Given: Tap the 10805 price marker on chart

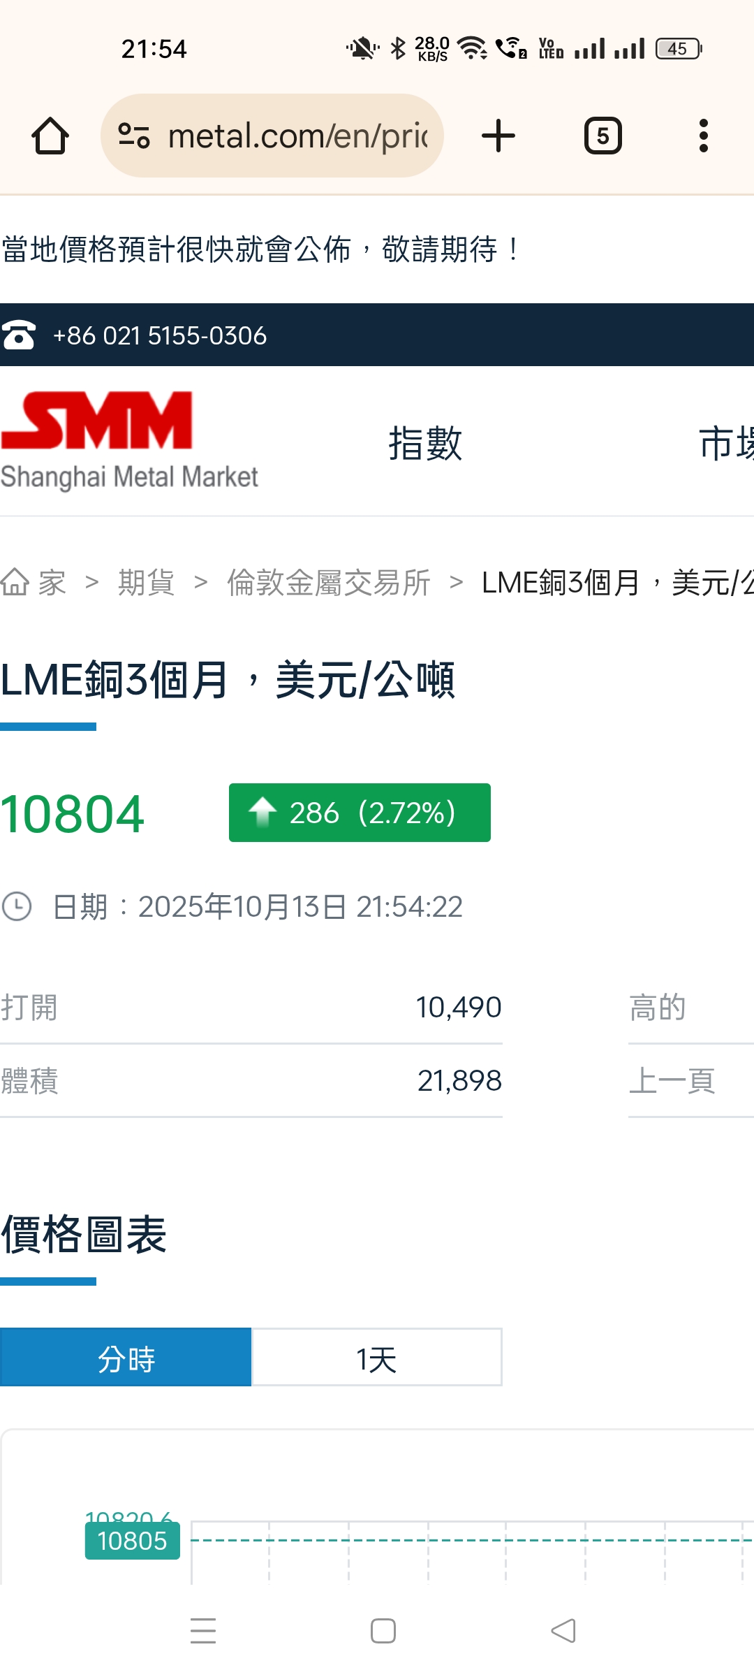Looking at the screenshot, I should tap(132, 1541).
